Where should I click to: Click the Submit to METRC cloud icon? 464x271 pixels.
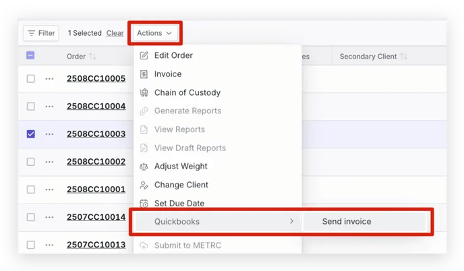[144, 245]
